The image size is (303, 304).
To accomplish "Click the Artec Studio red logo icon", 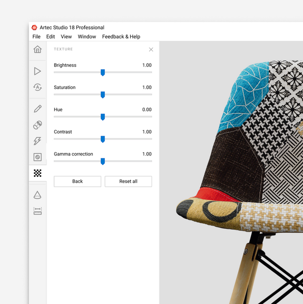I will 34,27.
